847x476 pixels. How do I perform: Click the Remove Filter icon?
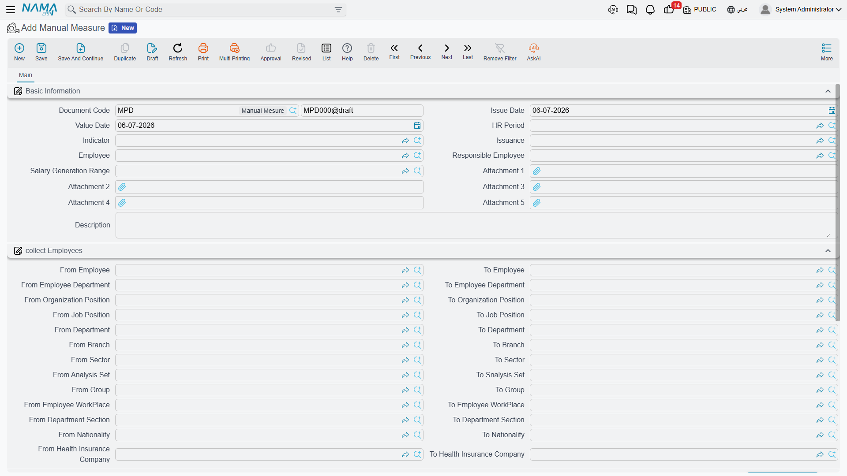pos(500,48)
